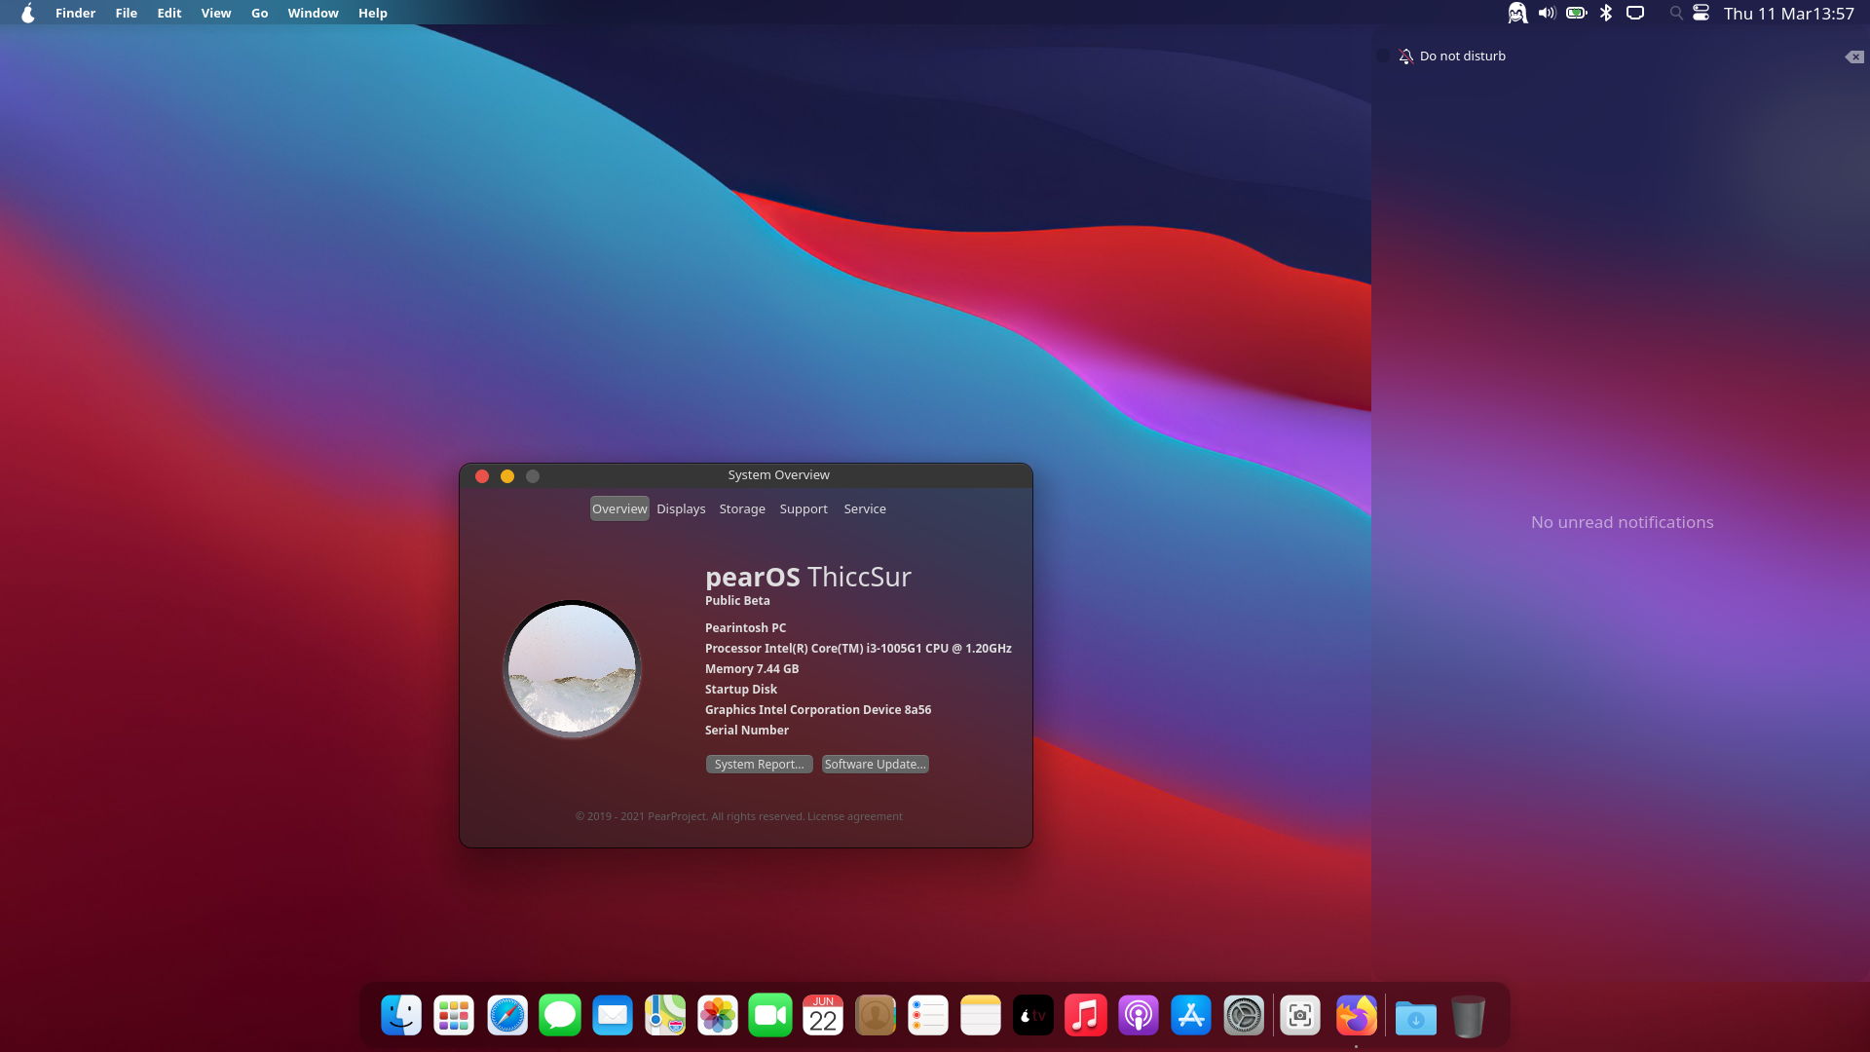Open the Window menu

pos(313,13)
